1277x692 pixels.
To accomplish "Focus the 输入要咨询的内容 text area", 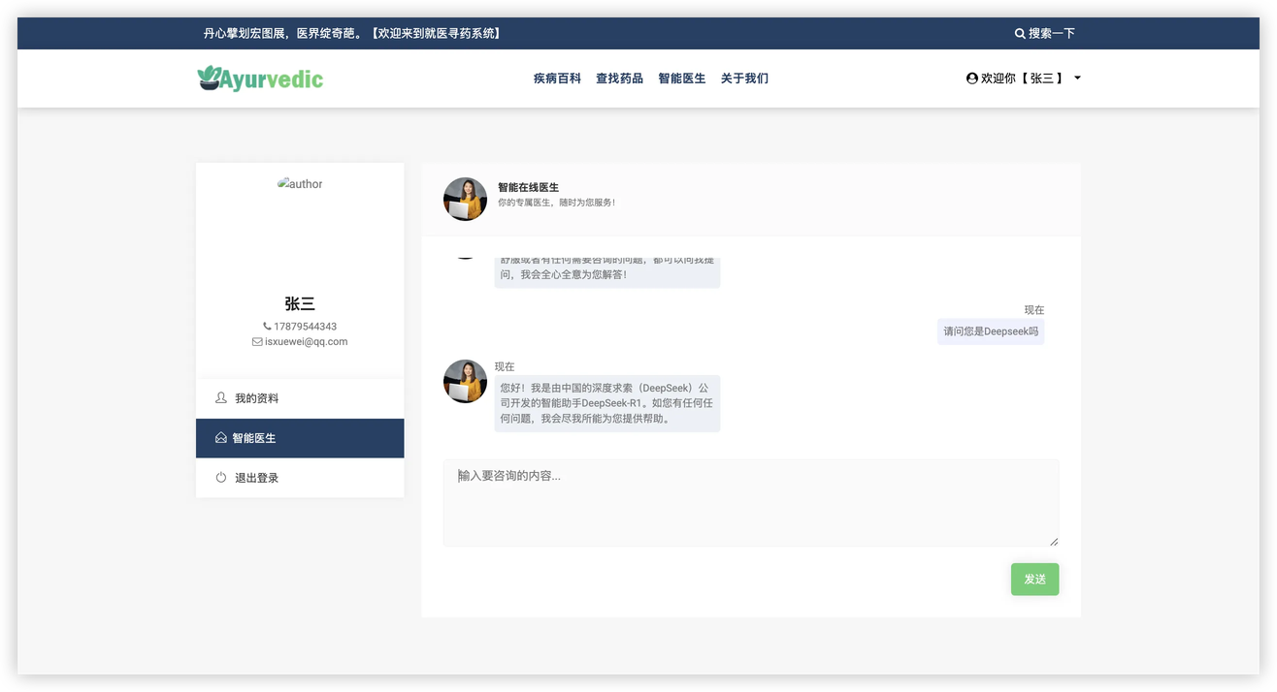I will (750, 503).
